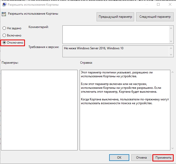Click the "Применить" button
This screenshot has height=164, width=176.
pos(163,158)
